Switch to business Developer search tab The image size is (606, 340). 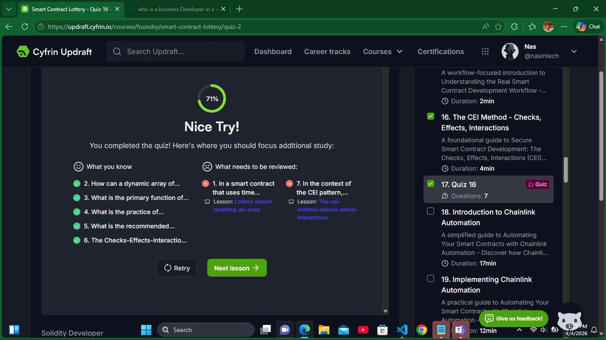[x=178, y=9]
